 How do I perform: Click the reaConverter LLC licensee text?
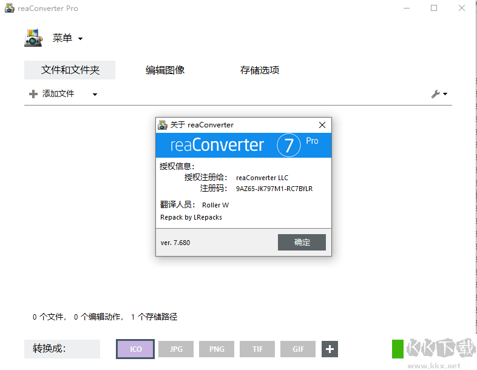pos(262,178)
